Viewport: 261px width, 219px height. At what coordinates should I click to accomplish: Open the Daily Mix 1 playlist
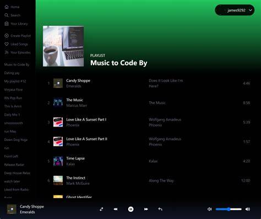click(x=12, y=114)
